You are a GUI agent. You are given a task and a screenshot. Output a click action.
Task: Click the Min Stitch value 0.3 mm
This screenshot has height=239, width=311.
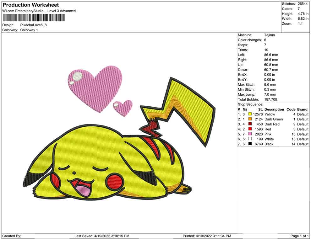click(270, 89)
